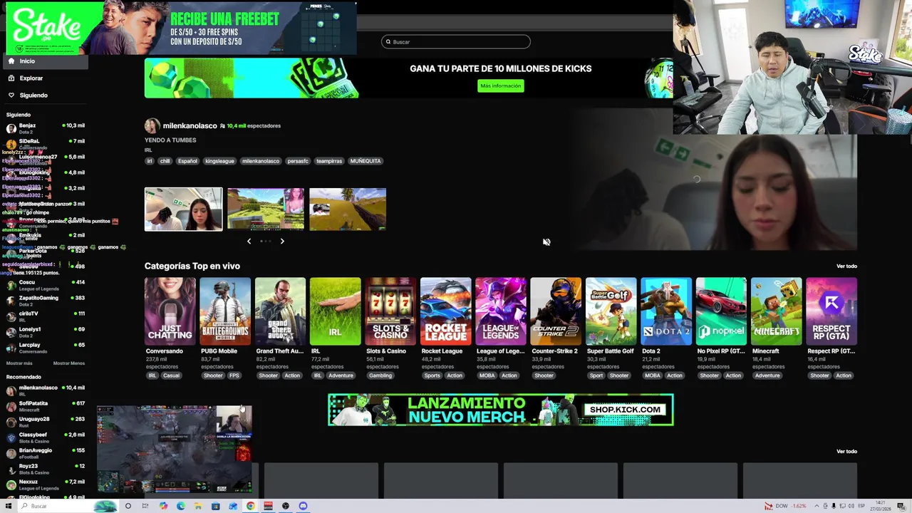The image size is (912, 513).
Task: Open the Super Battle Golf category card
Action: tap(611, 311)
